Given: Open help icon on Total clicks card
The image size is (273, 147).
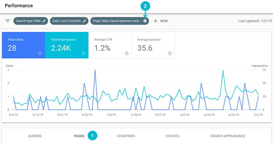Looking at the screenshot, I should point(40,53).
